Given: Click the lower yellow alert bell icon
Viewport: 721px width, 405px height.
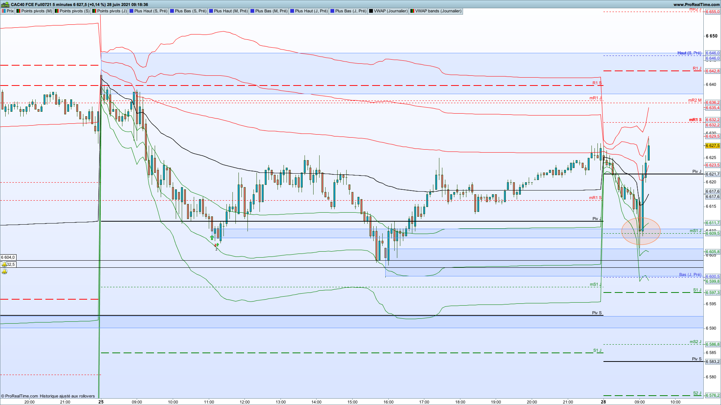Looking at the screenshot, I should click(x=4, y=271).
